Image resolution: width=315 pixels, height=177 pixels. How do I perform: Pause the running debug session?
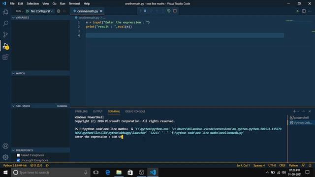(145, 11)
